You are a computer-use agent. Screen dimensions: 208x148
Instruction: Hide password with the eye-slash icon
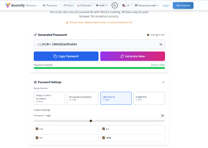tap(161, 44)
